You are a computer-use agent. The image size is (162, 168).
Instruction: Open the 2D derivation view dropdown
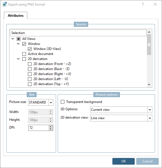click(150, 118)
